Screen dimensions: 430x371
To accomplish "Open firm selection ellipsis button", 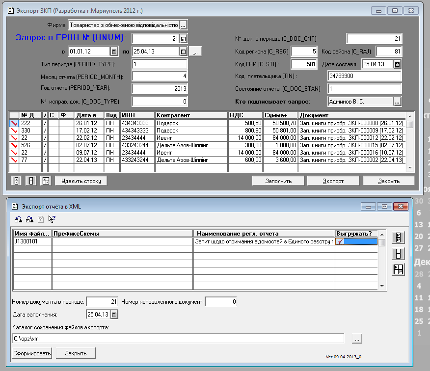I will pyautogui.click(x=184, y=25).
